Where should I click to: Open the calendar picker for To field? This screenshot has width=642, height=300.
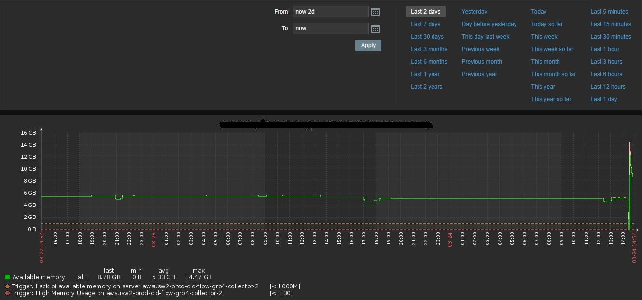pyautogui.click(x=375, y=29)
